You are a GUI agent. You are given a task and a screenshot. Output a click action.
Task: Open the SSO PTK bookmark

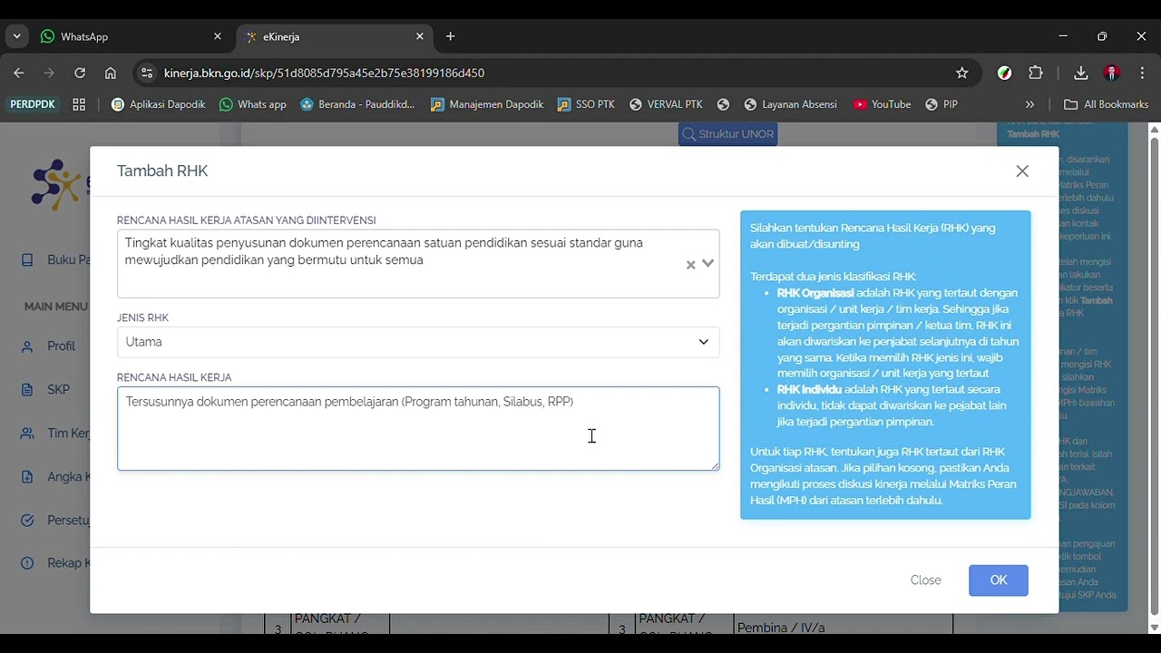tap(586, 104)
